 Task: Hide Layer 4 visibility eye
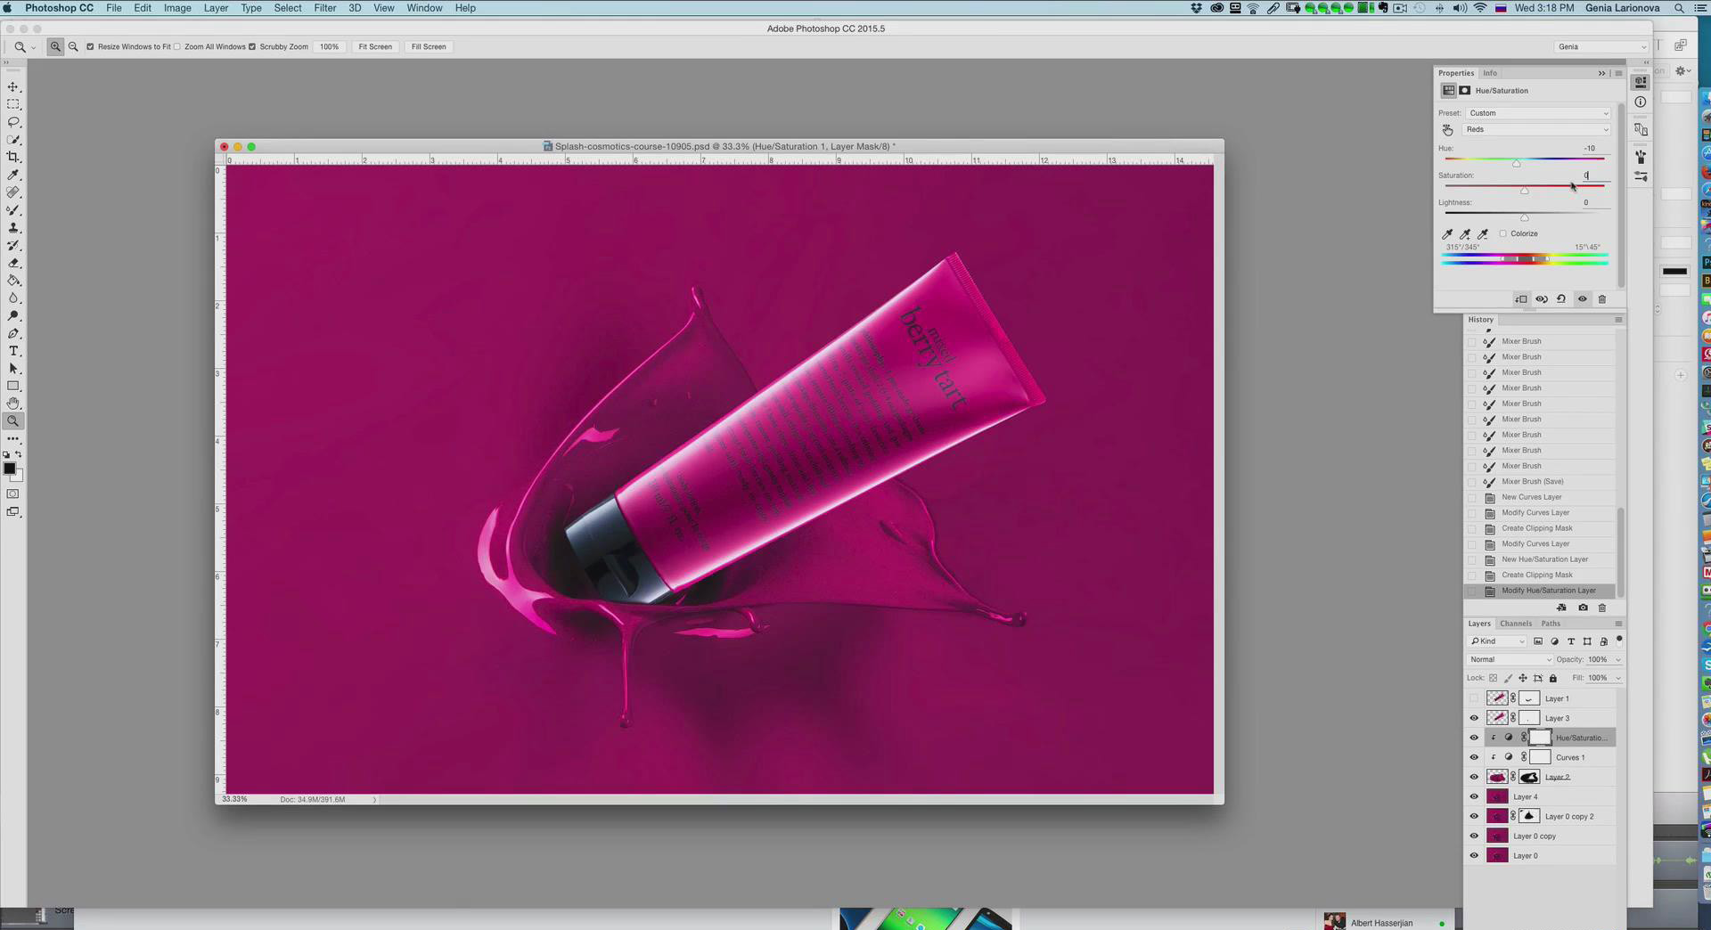coord(1474,797)
